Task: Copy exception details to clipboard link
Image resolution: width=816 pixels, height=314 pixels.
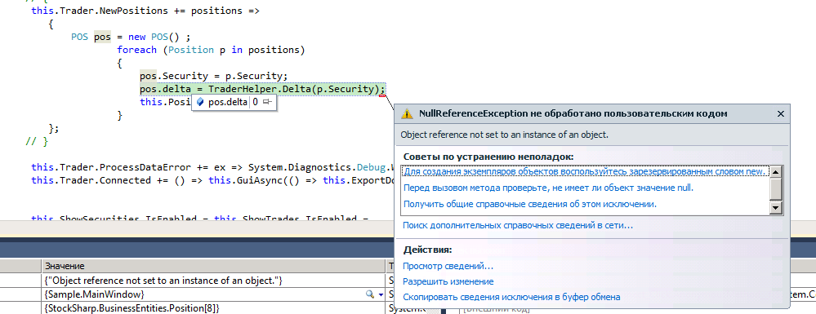Action: [x=511, y=298]
